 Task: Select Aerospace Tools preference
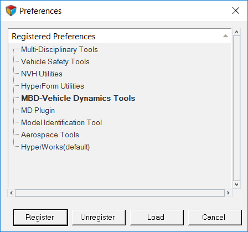point(50,135)
